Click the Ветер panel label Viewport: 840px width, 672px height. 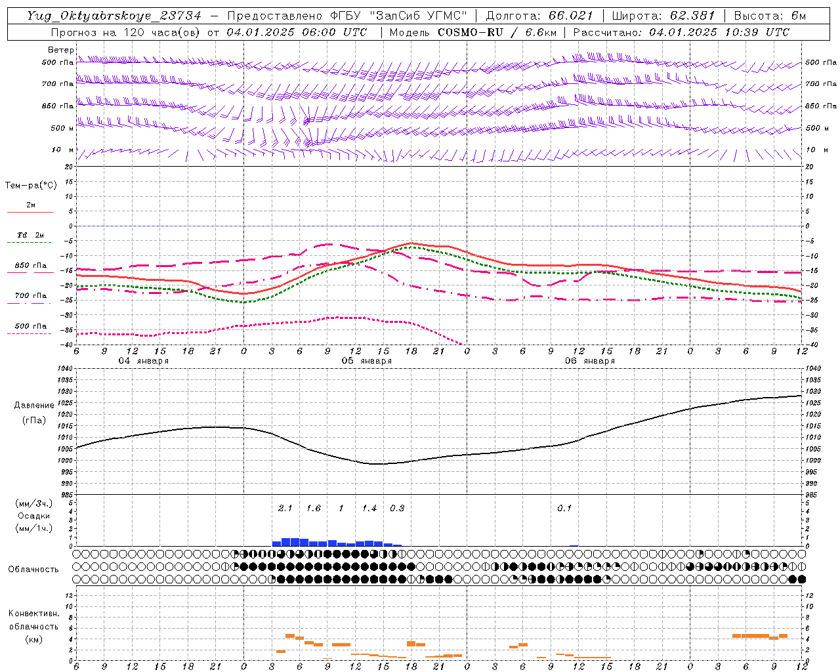[61, 50]
